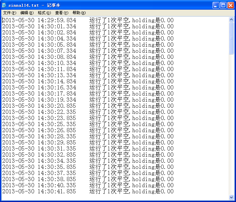Screen dimensions: 236x202
Task: Click the title text sinnal14.txt - 记事本
Action: coord(34,5)
